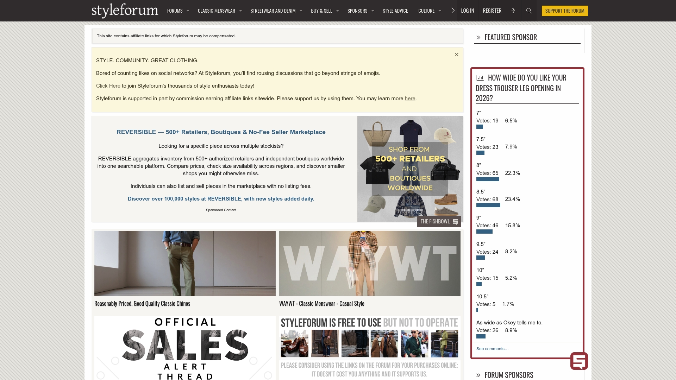This screenshot has height=380, width=676.
Task: Click the Featured Sponsor double-chevron icon
Action: [x=478, y=37]
